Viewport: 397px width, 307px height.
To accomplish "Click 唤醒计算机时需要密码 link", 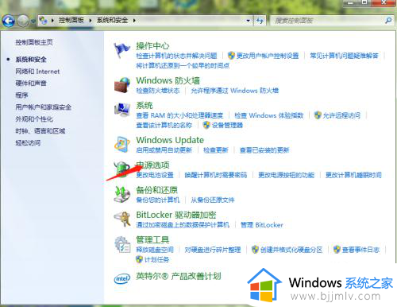I will click(x=216, y=175).
